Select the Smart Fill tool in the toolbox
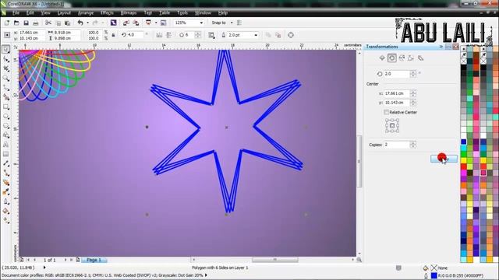 pos(6,97)
